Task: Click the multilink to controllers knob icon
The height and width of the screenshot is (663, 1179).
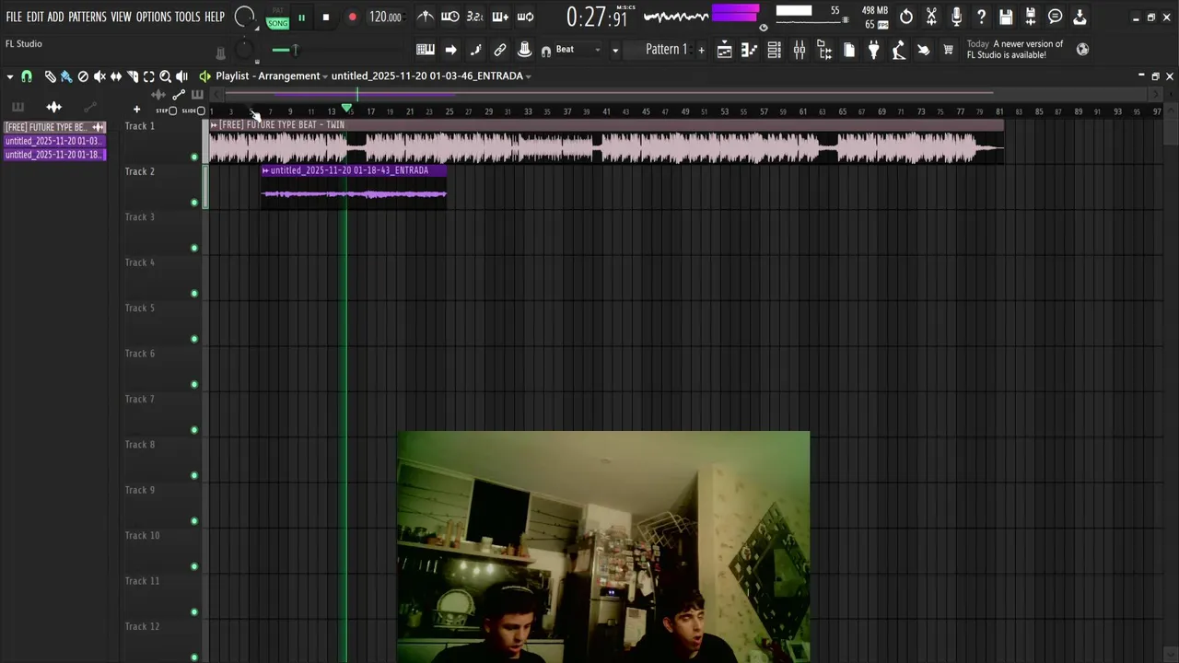Action: [524, 50]
